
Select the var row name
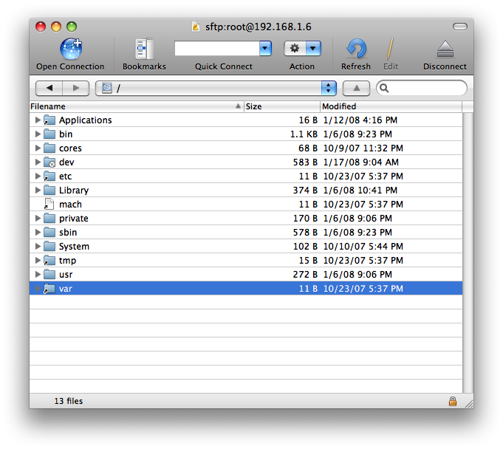click(66, 289)
